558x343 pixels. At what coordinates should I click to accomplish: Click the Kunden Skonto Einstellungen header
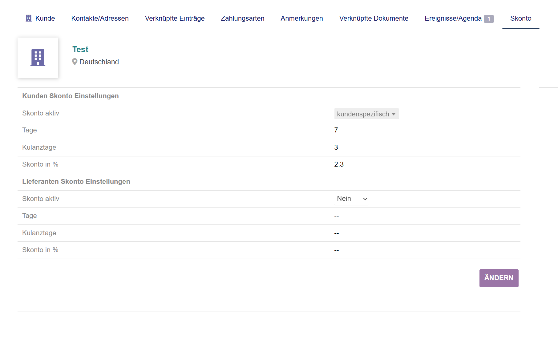pos(70,96)
